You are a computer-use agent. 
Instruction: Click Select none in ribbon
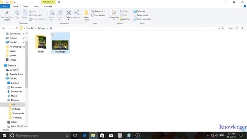(x=140, y=15)
